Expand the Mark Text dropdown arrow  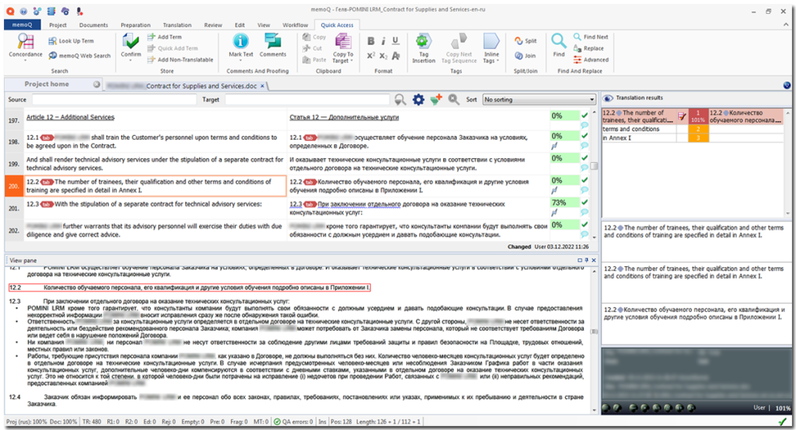[x=241, y=61]
